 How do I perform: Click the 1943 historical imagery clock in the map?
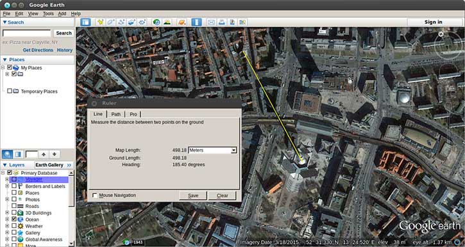[x=126, y=242]
